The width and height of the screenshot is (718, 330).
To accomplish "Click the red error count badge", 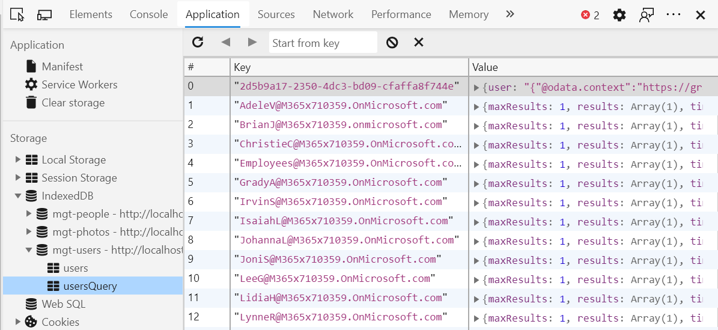I will [590, 15].
